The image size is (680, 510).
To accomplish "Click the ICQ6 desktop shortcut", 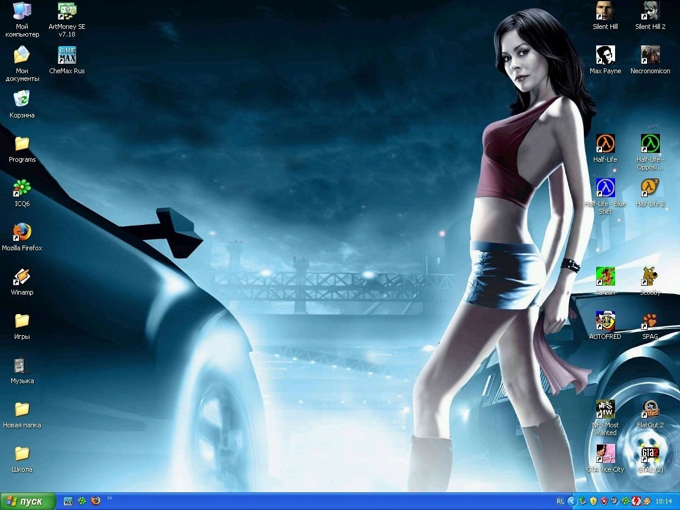I will coord(22,188).
